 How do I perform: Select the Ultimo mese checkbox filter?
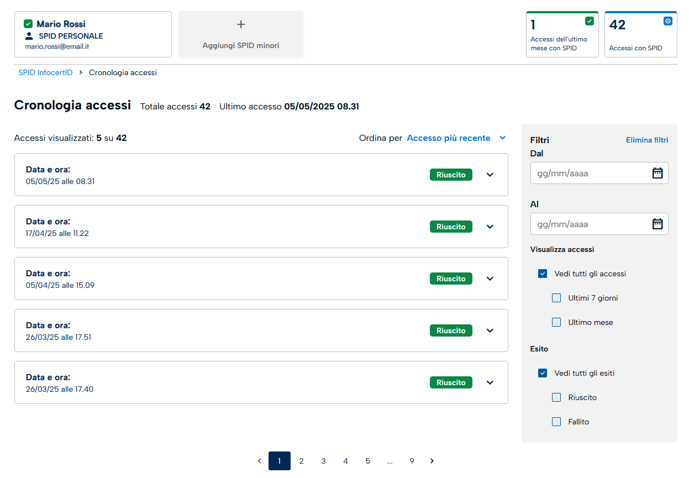tap(556, 322)
